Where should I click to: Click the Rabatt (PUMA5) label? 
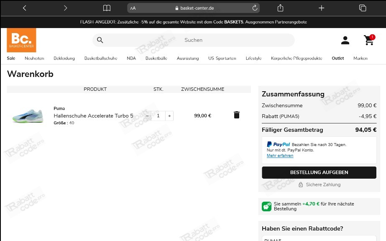tap(280, 116)
